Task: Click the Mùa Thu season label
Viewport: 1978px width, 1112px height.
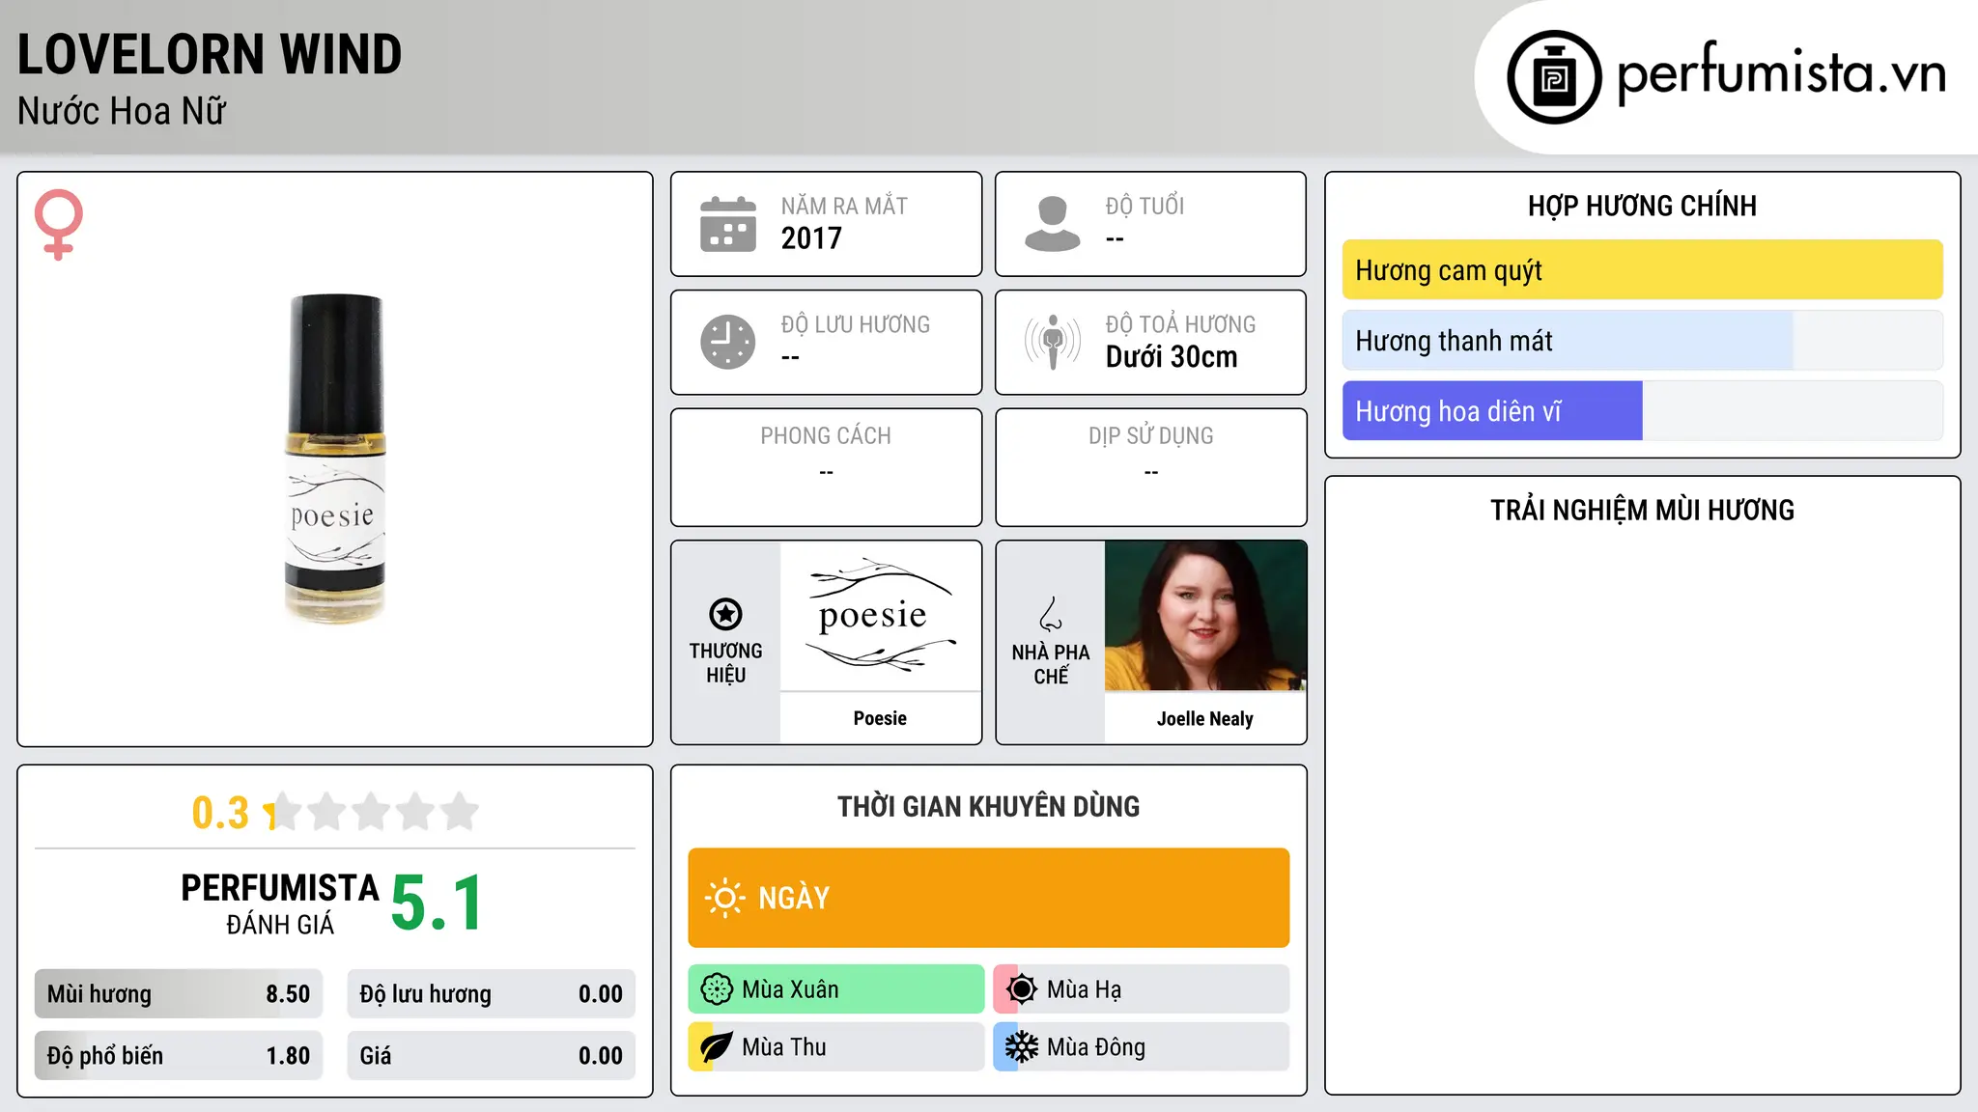Action: pos(784,1047)
